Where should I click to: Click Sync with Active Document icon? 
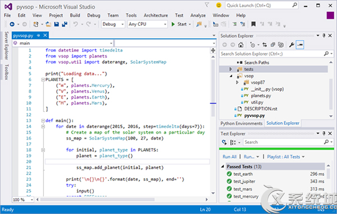click(x=265, y=45)
